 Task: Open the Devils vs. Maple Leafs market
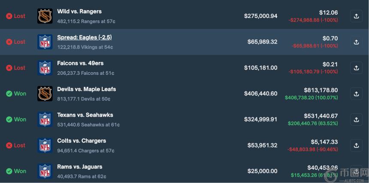pyautogui.click(x=86, y=89)
